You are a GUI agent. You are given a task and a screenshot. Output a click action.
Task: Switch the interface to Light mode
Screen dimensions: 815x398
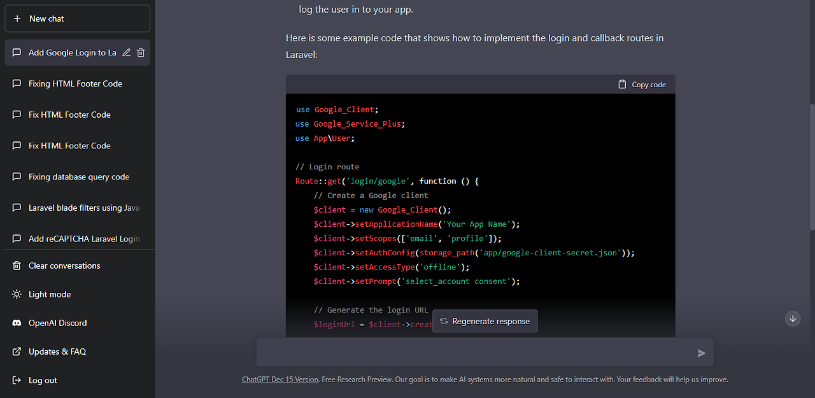click(x=51, y=294)
